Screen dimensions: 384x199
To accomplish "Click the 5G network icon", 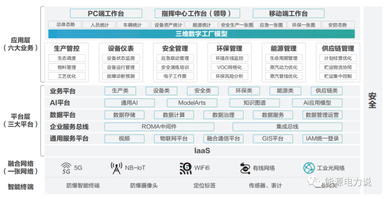I will click(66, 168).
